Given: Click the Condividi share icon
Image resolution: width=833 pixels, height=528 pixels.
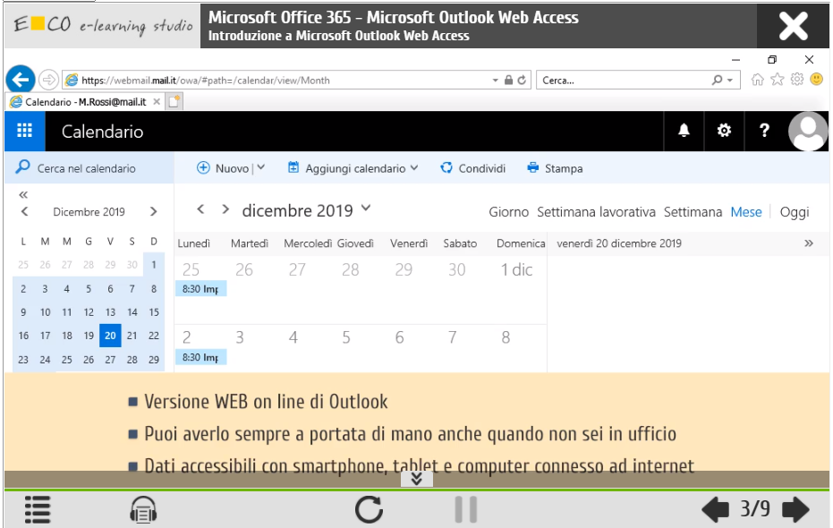Looking at the screenshot, I should click(x=446, y=168).
